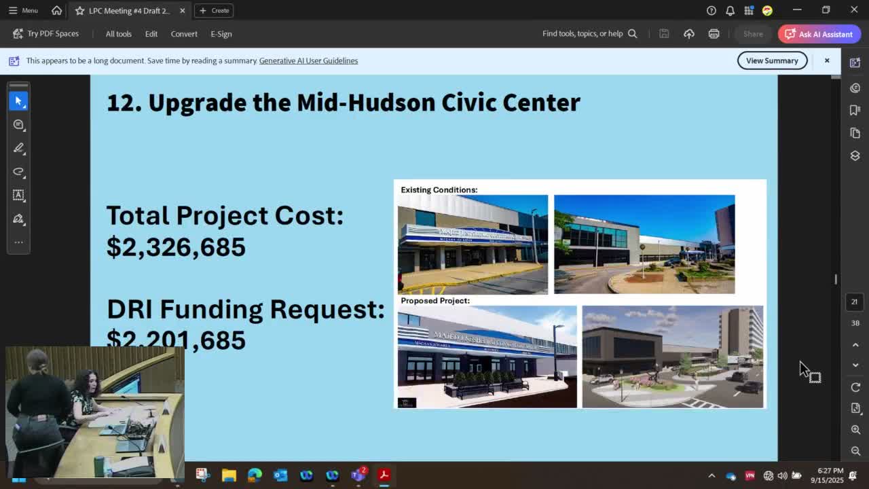
Task: Open the bookmarks panel in right sidebar
Action: [x=855, y=110]
